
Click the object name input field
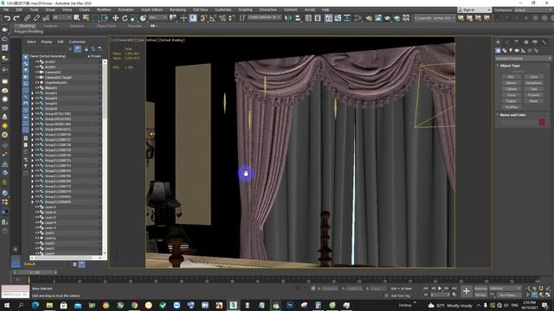519,122
